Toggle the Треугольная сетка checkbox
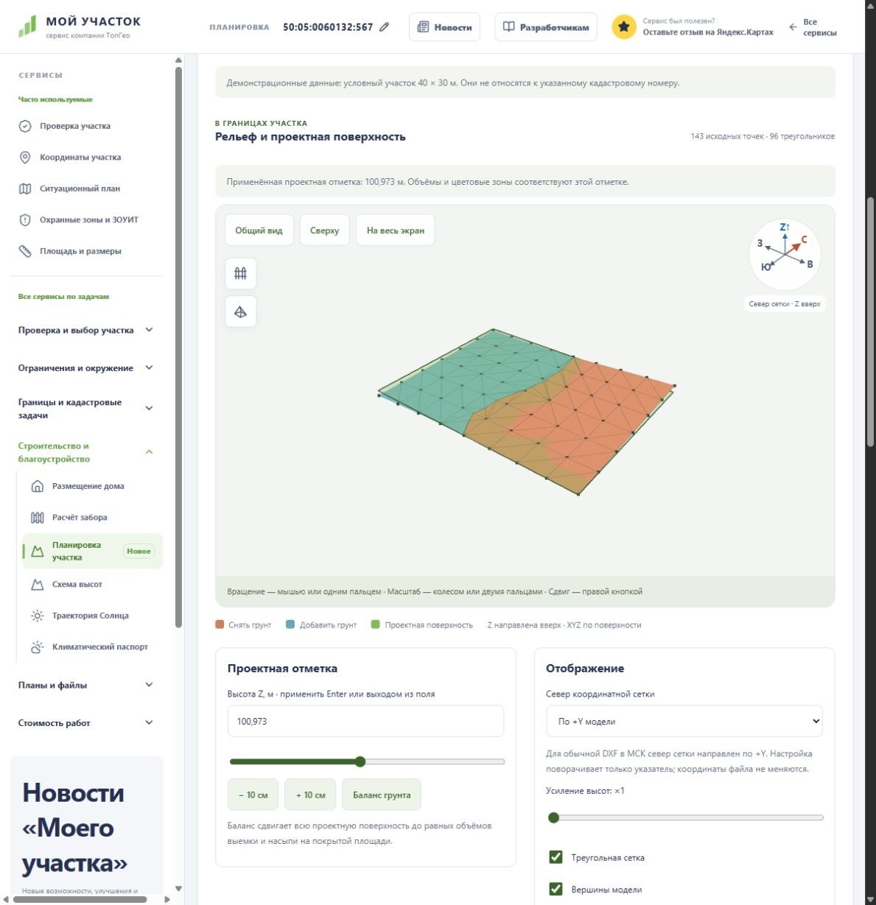 [556, 857]
